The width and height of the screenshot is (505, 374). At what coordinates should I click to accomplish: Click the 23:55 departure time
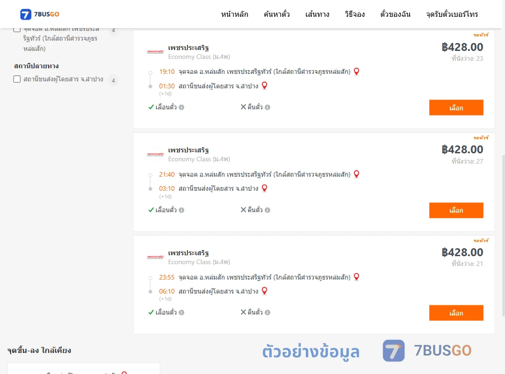(x=167, y=277)
